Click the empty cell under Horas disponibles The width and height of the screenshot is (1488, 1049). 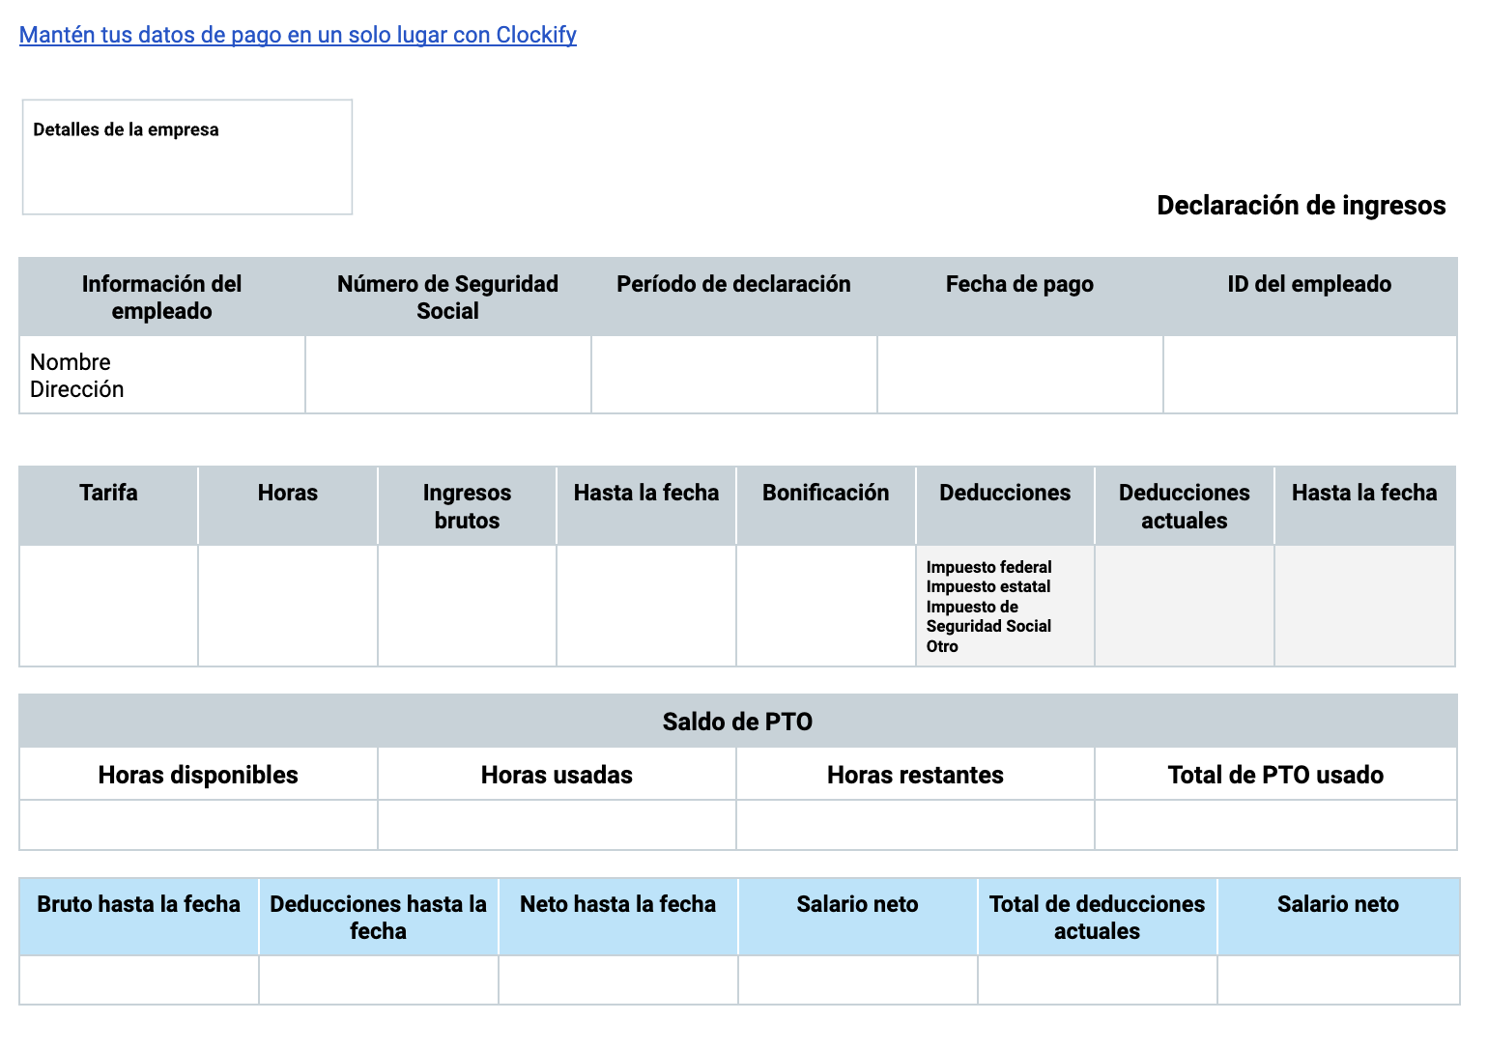(x=198, y=825)
